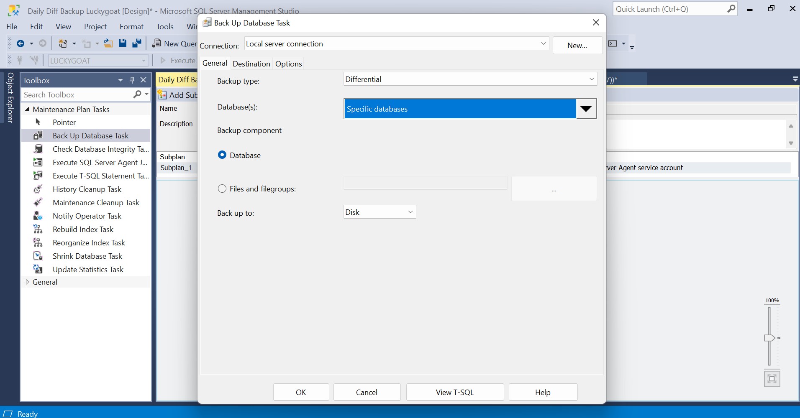The image size is (800, 418).
Task: Click the View T-SQL button
Action: (454, 393)
